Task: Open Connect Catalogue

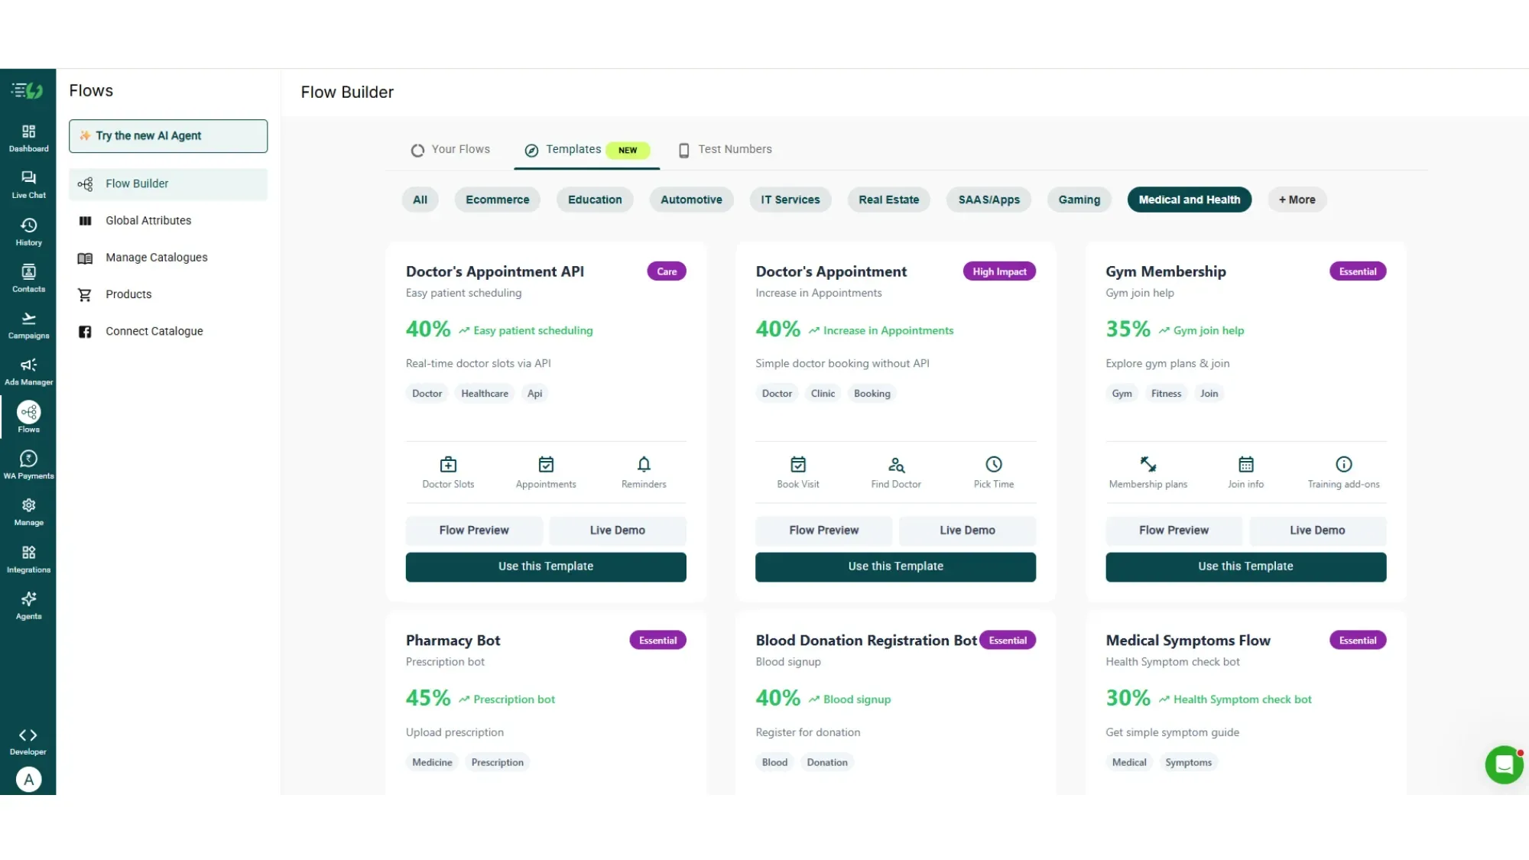Action: 168,331
